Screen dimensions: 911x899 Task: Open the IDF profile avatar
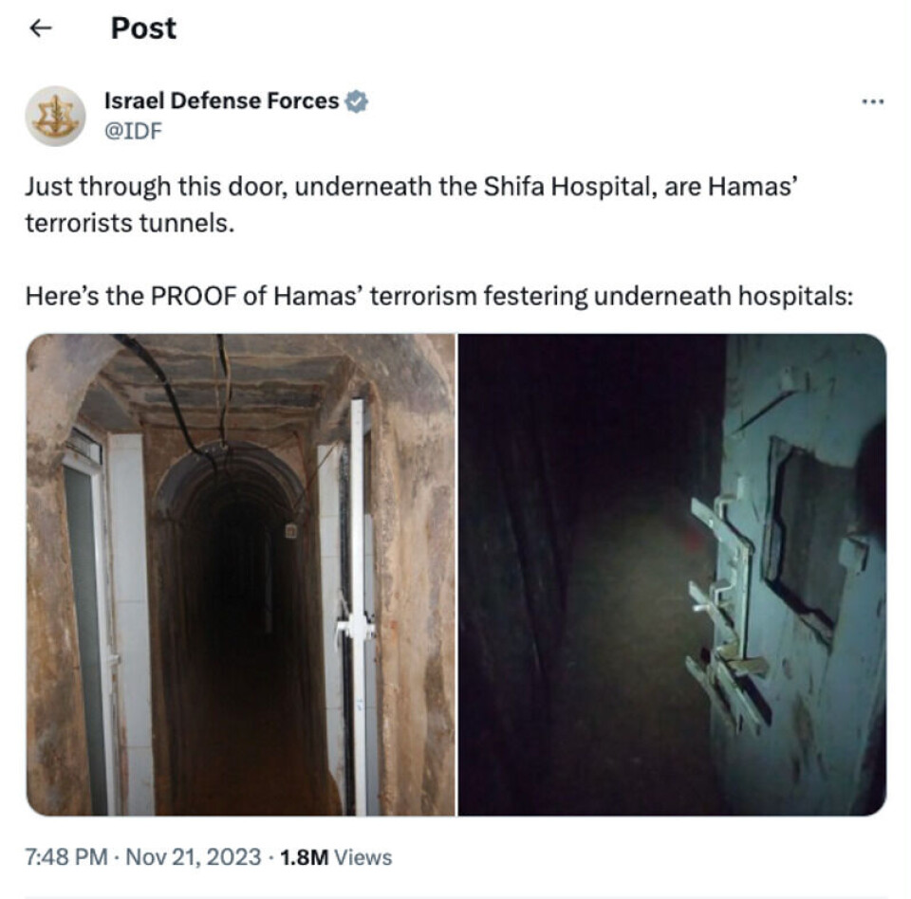pos(55,116)
